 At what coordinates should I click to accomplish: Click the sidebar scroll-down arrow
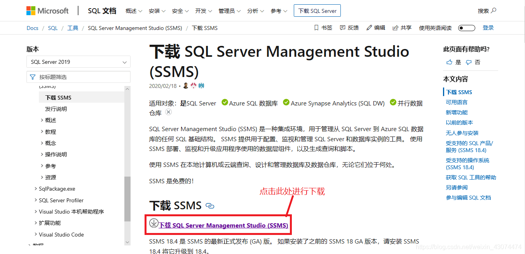coord(127,242)
